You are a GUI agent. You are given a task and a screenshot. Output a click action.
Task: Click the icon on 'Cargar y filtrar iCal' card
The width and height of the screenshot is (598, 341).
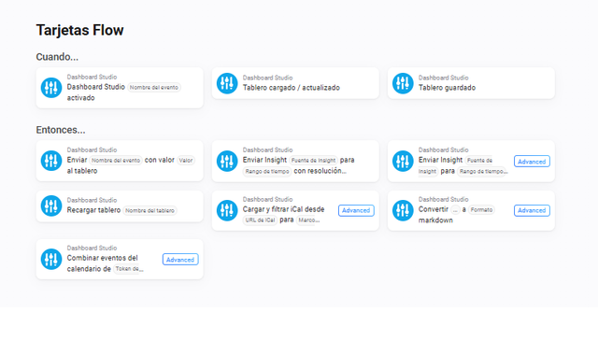[227, 210]
